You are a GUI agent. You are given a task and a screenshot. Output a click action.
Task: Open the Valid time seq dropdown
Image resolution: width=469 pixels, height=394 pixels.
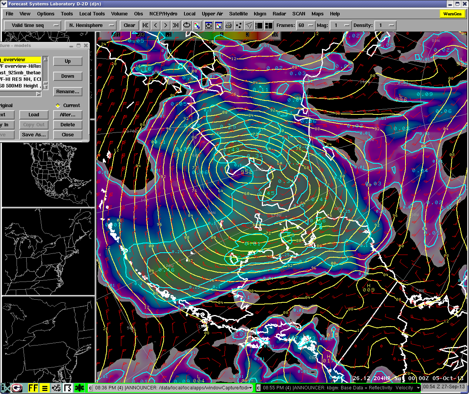[x=33, y=25]
